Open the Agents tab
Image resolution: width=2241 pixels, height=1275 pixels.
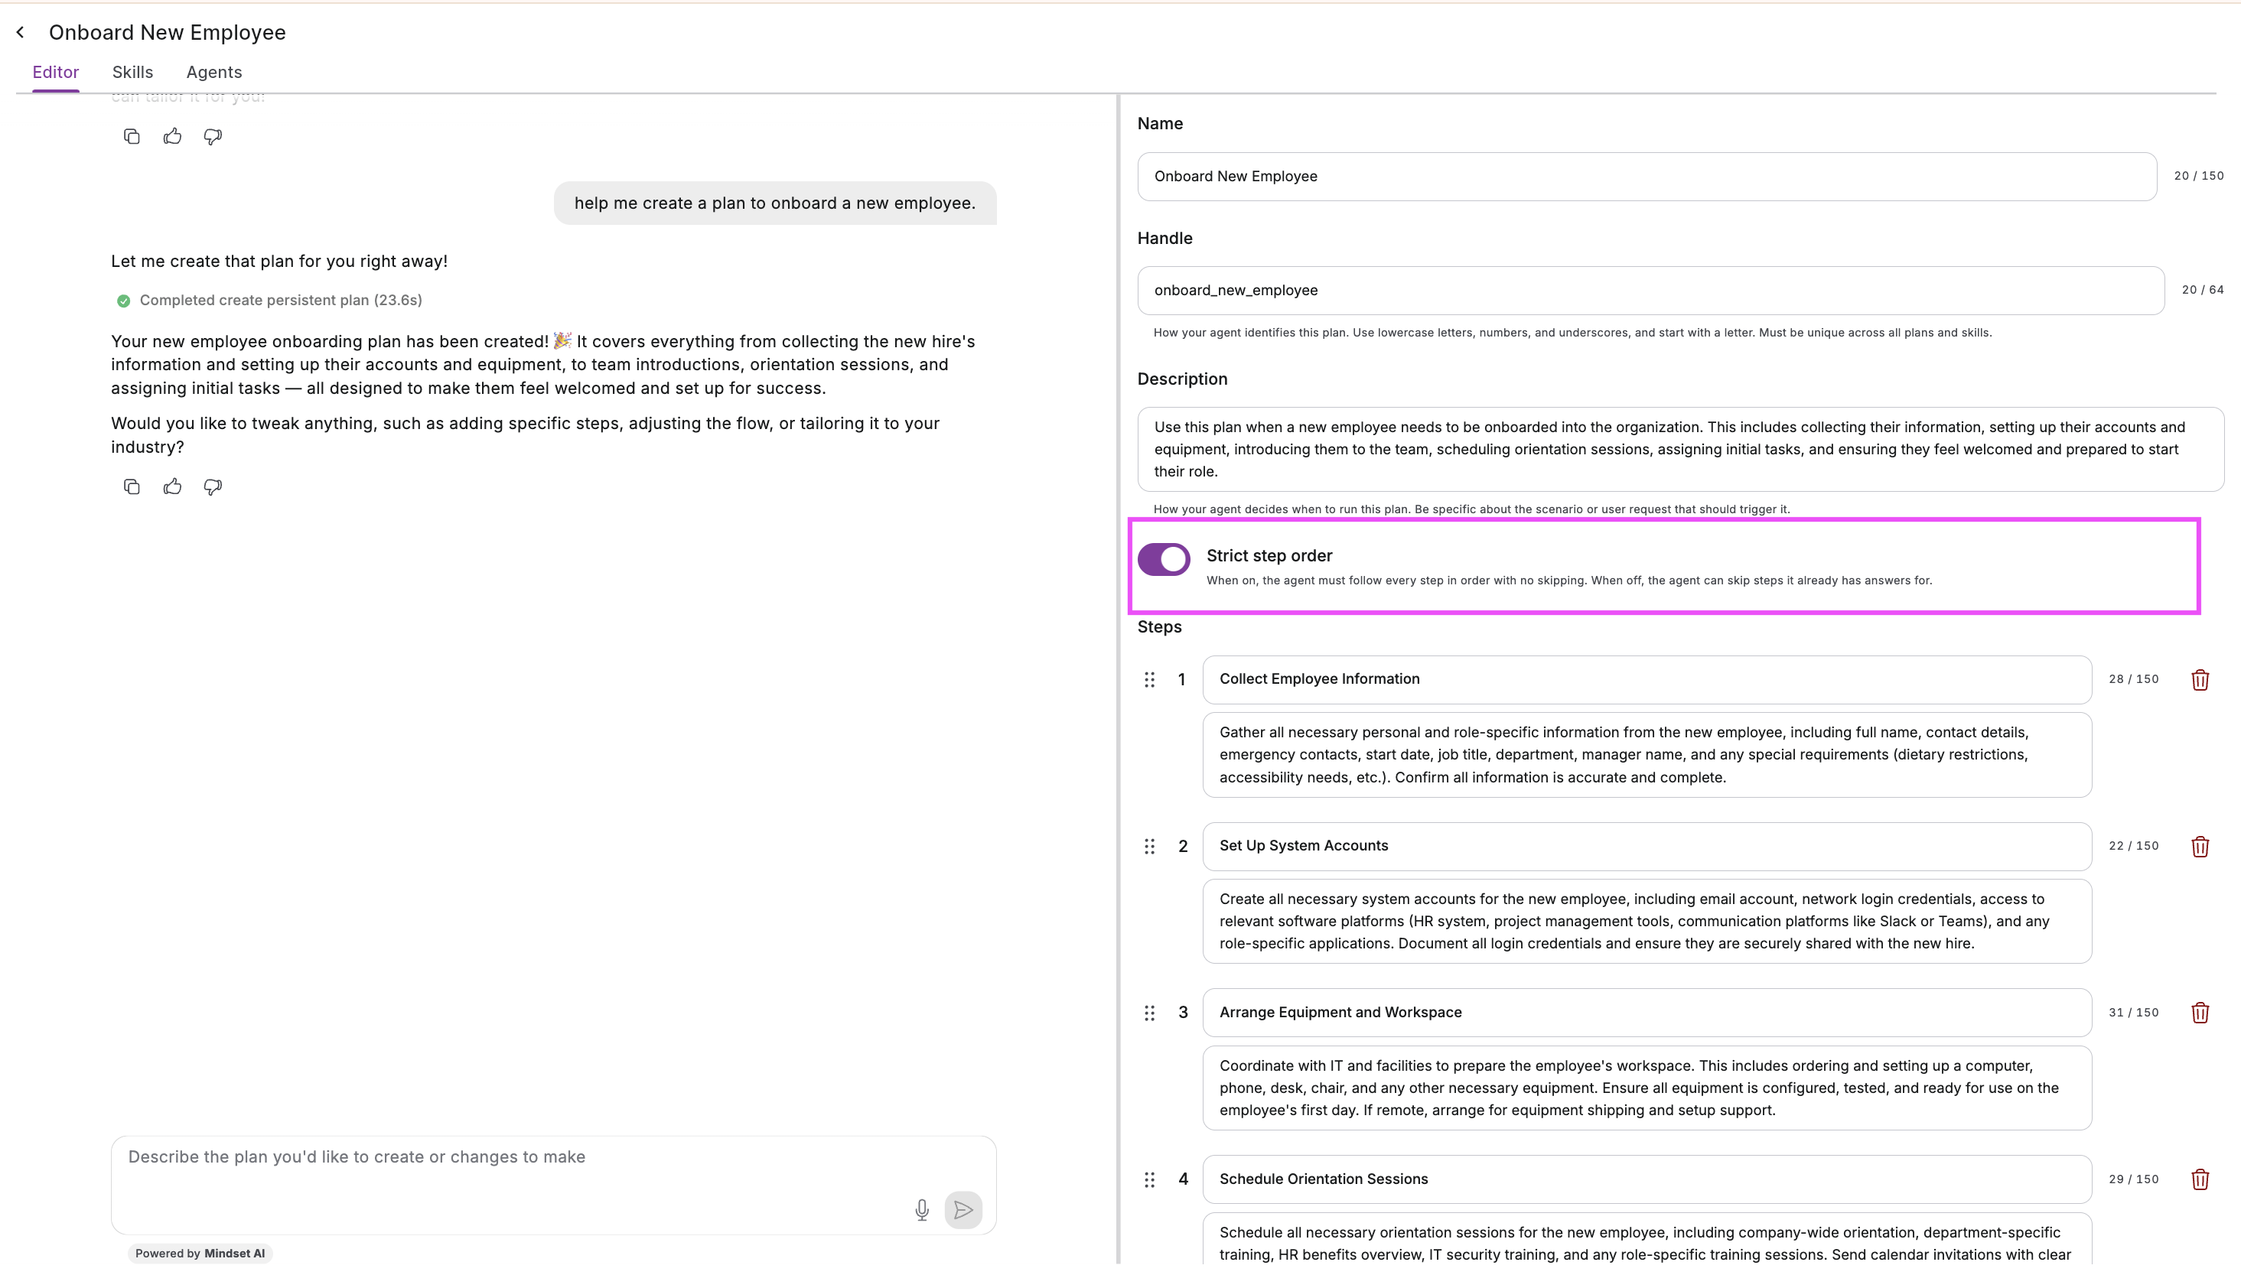pos(213,72)
